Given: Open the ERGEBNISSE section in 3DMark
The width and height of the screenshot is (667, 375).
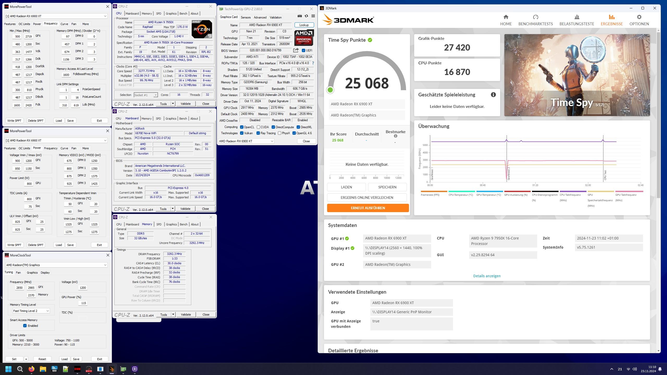Looking at the screenshot, I should [611, 20].
